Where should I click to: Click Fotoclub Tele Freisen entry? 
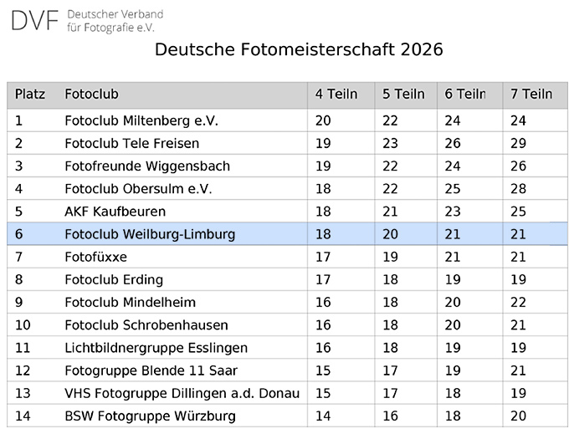coord(132,143)
